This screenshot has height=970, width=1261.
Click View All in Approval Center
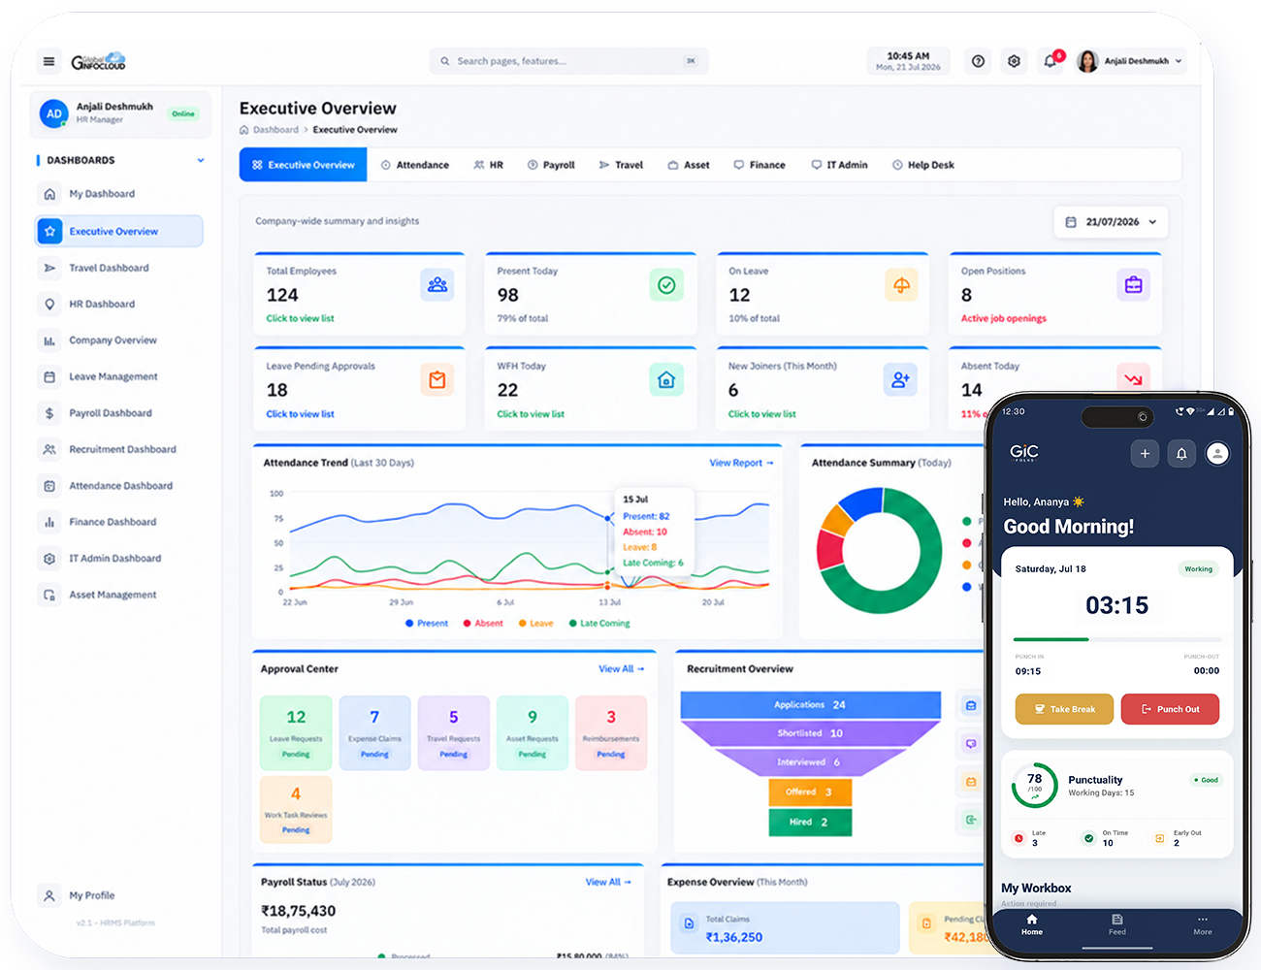621,668
